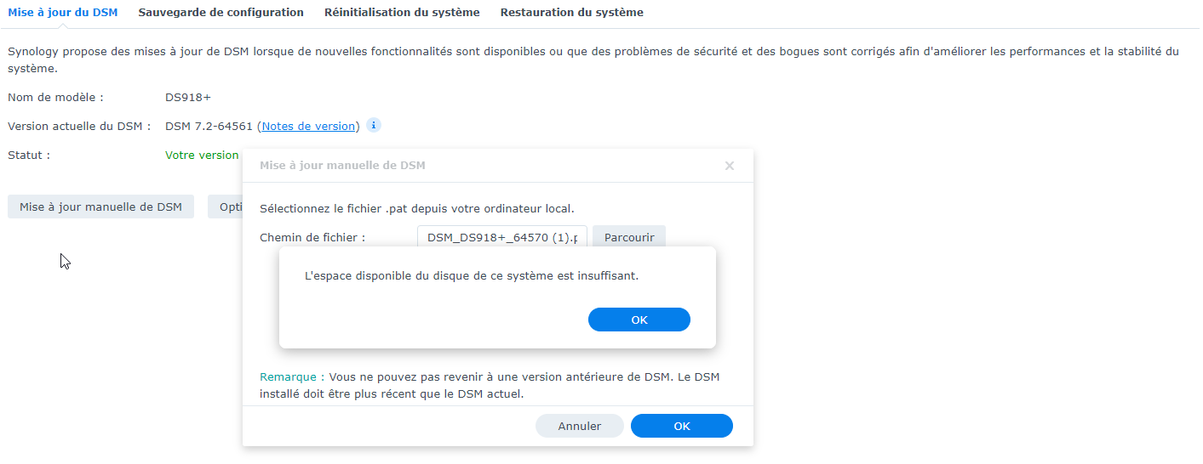This screenshot has height=464, width=1203.
Task: Click the Chemin de fichier input field
Action: pyautogui.click(x=502, y=237)
